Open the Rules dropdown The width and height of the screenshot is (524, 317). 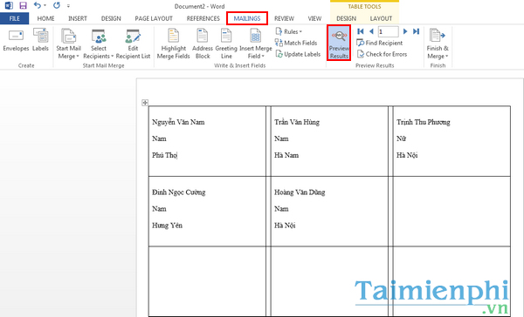[x=289, y=31]
